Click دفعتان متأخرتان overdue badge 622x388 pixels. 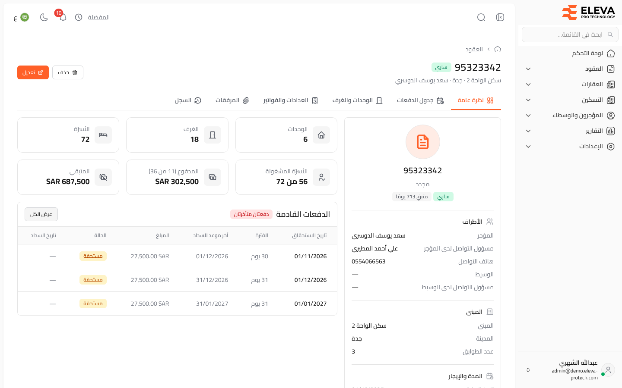[251, 214]
